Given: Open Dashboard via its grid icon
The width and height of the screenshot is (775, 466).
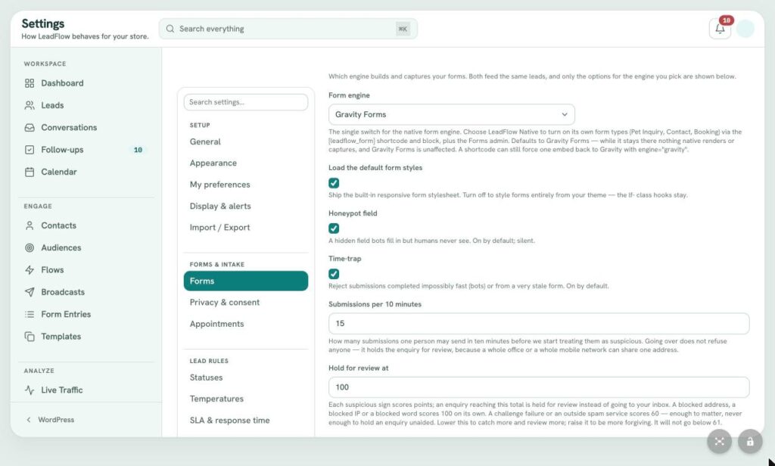Looking at the screenshot, I should [30, 83].
